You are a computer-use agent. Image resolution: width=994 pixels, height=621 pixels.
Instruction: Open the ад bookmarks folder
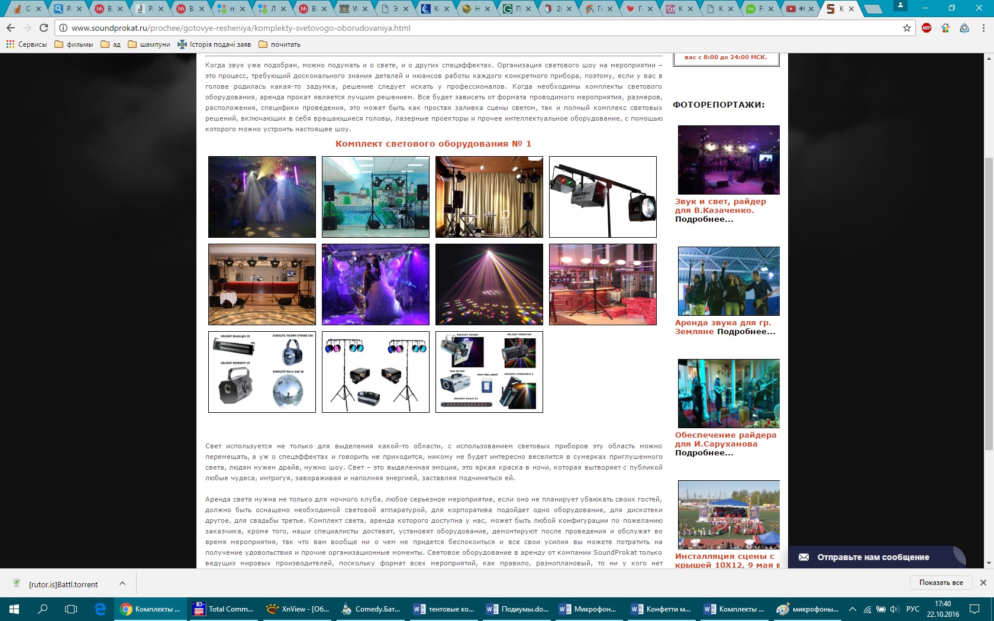(111, 44)
